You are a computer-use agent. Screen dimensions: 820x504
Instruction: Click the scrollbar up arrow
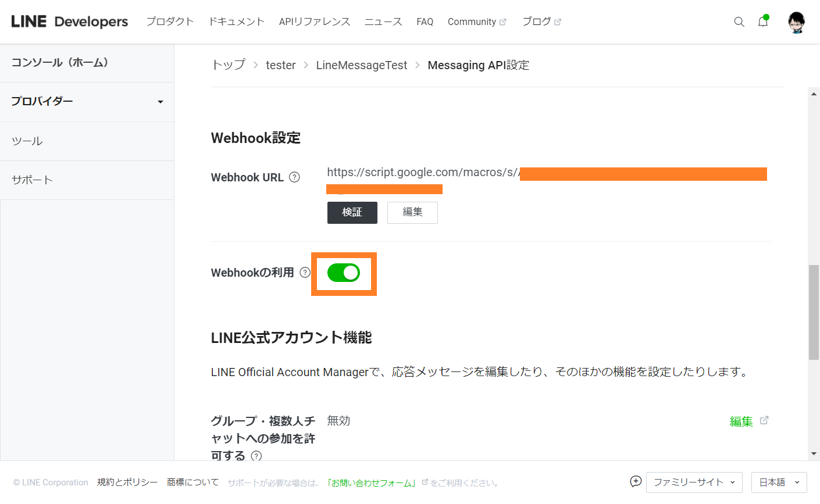814,93
